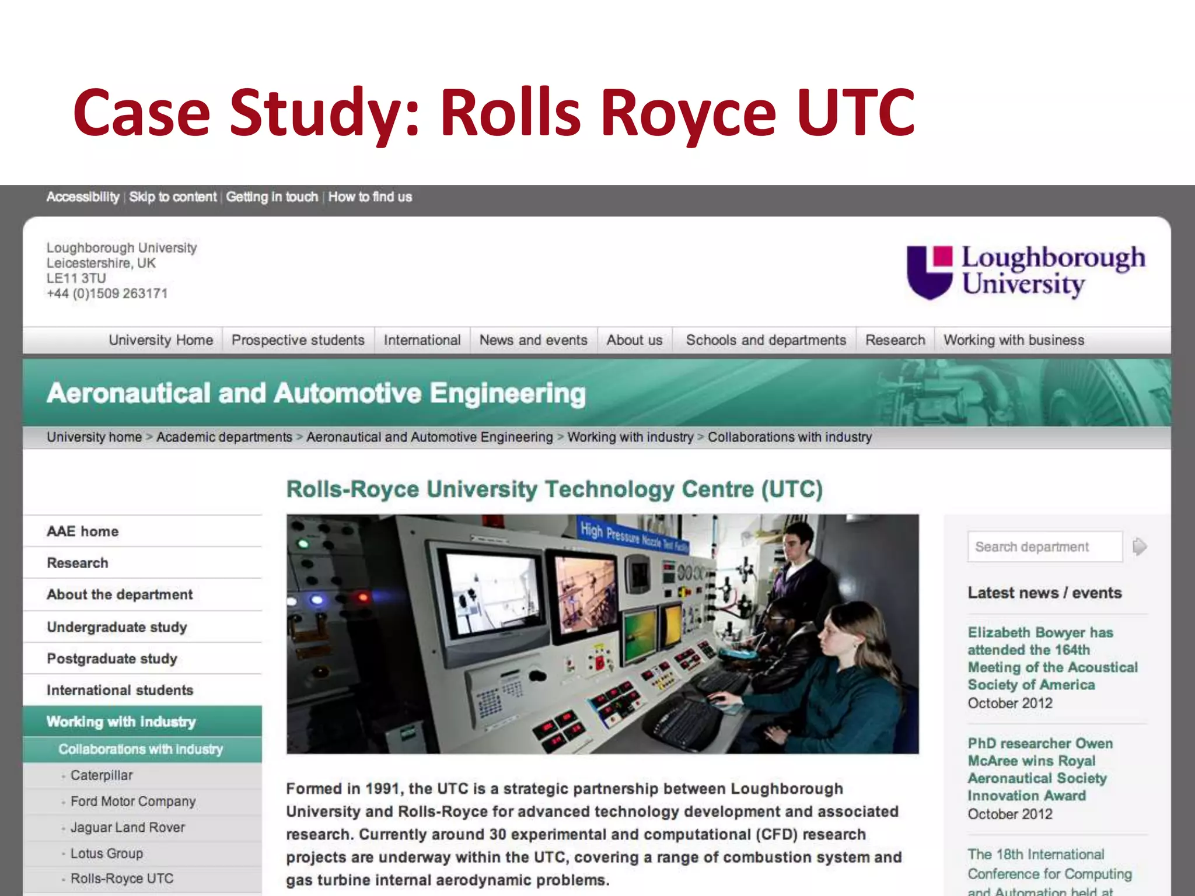Click Academic departments breadcrumb
Screen dimensions: 1195x896
(x=224, y=437)
